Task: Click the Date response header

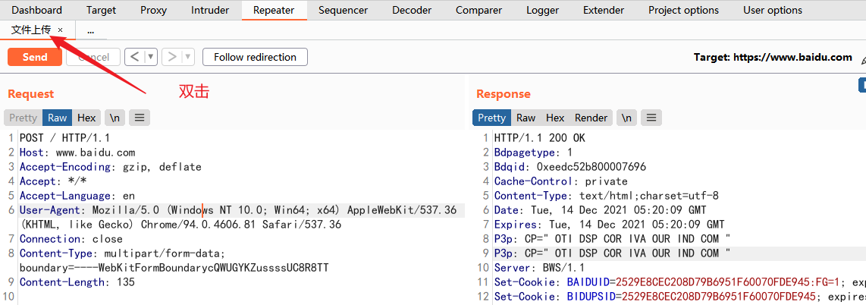Action: [x=601, y=210]
